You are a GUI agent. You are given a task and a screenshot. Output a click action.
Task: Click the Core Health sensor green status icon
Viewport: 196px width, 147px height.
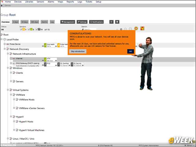(x=45, y=45)
